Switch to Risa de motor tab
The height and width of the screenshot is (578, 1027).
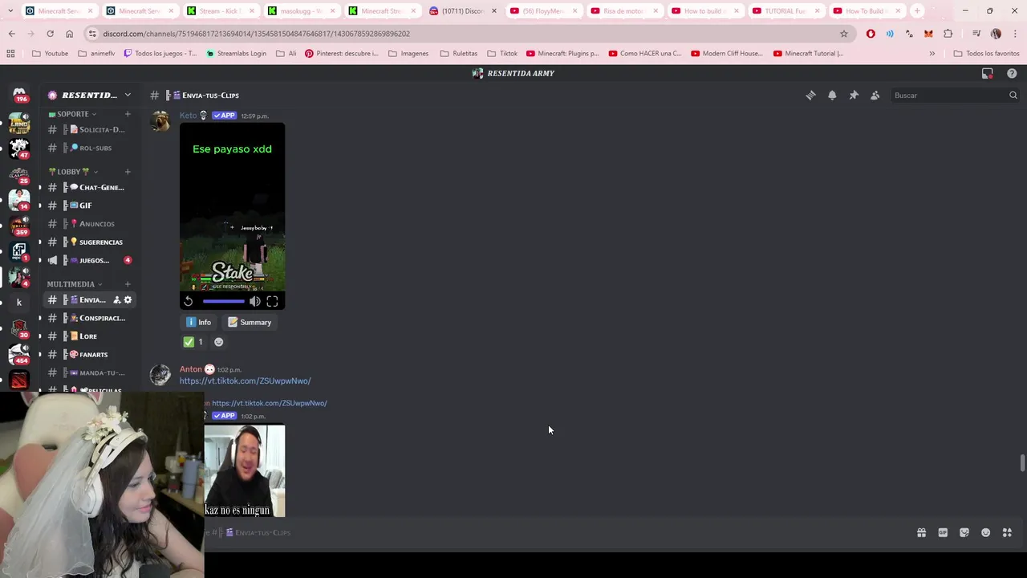click(623, 11)
